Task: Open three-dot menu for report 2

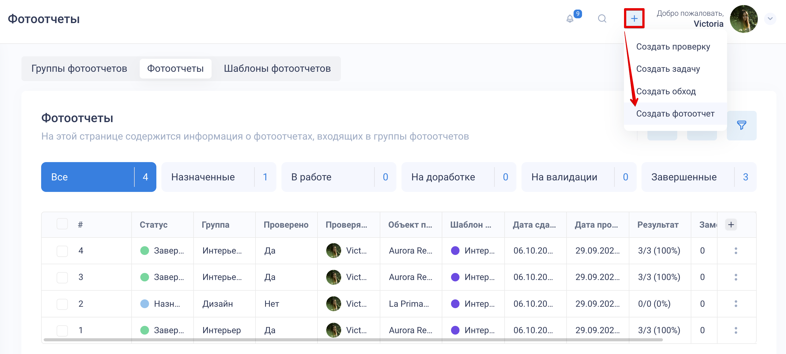Action: [736, 304]
